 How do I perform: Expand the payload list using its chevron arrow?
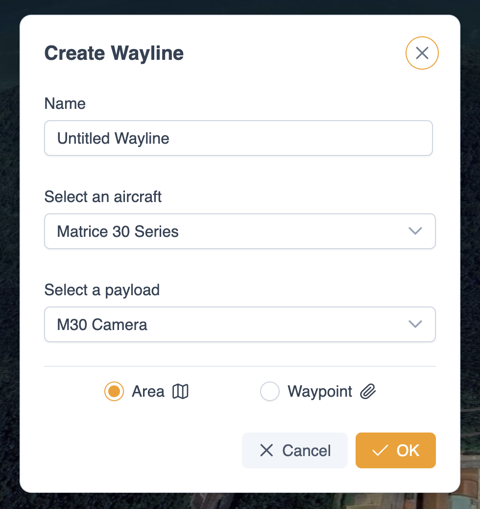[x=415, y=324]
